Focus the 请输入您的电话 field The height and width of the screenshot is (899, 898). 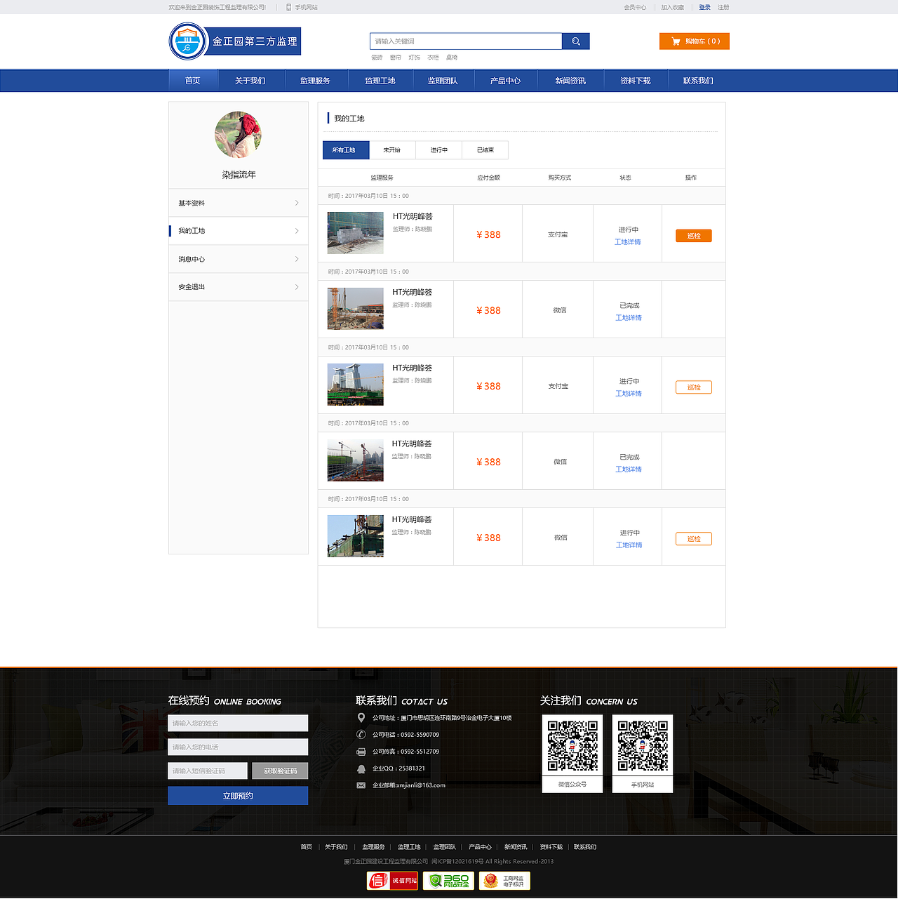click(x=238, y=747)
